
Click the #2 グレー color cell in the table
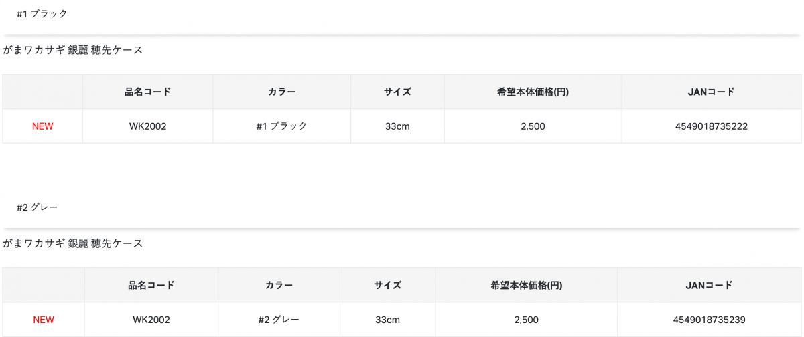[x=279, y=320]
